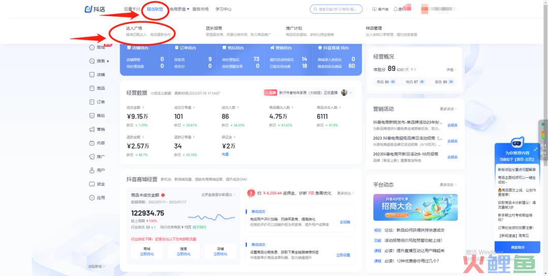
Task: Open the 客户端 download icon
Action: click(374, 9)
